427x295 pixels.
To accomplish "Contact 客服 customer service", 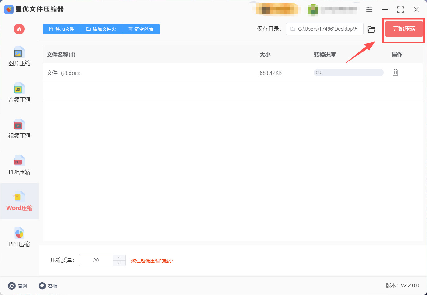I will pos(48,286).
